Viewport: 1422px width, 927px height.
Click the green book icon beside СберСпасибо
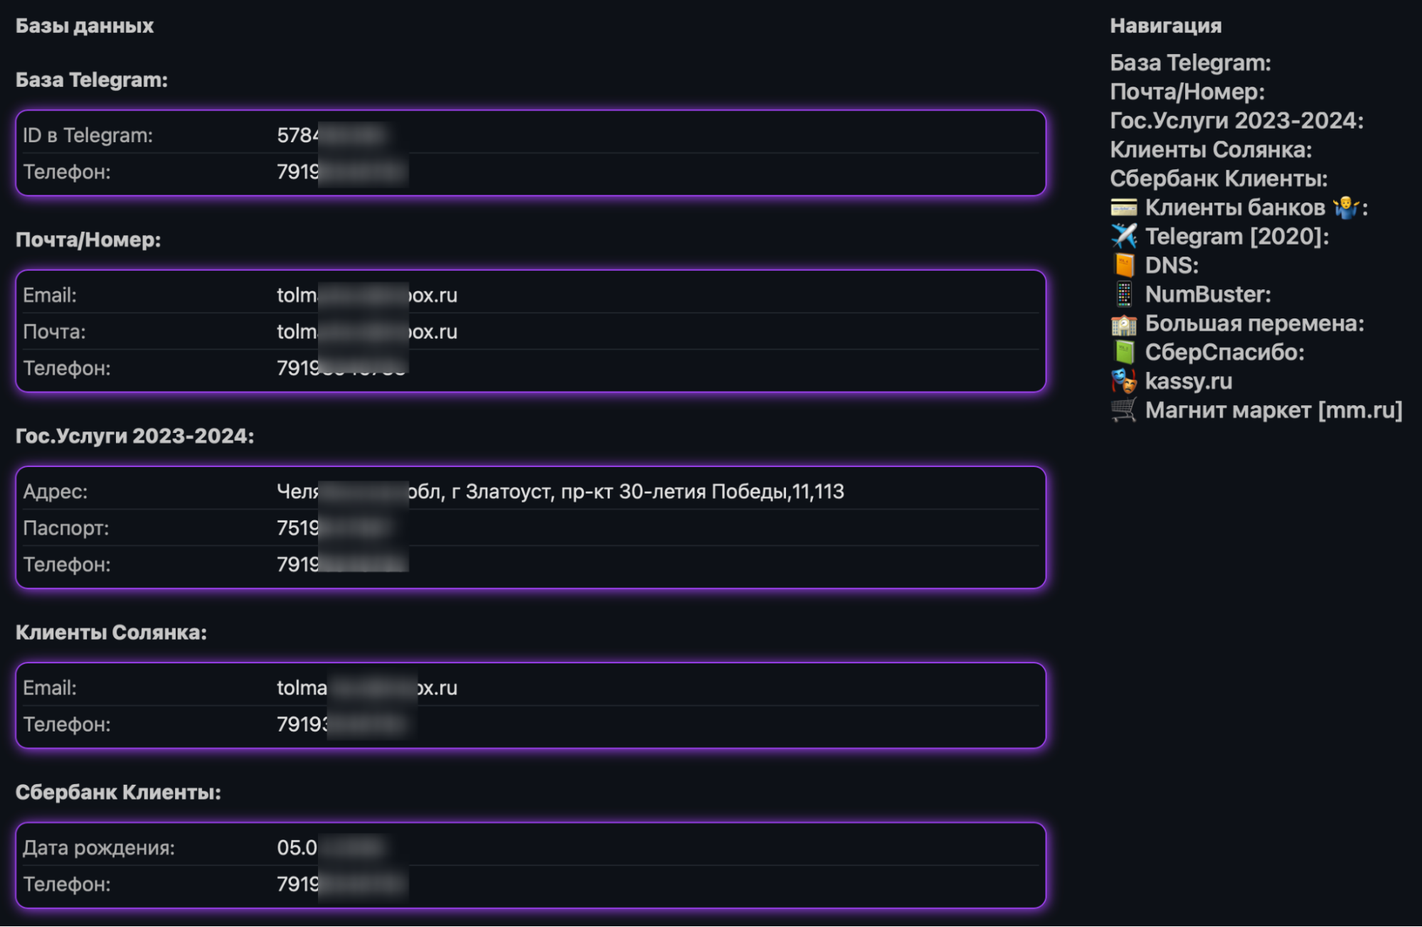tap(1124, 353)
